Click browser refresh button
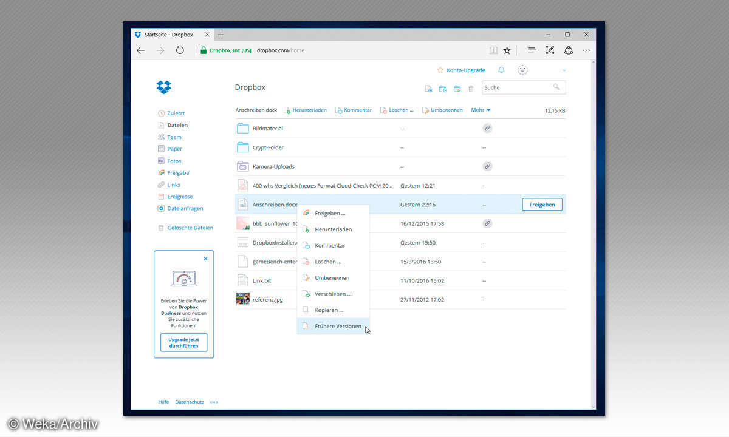The image size is (729, 437). 180,50
